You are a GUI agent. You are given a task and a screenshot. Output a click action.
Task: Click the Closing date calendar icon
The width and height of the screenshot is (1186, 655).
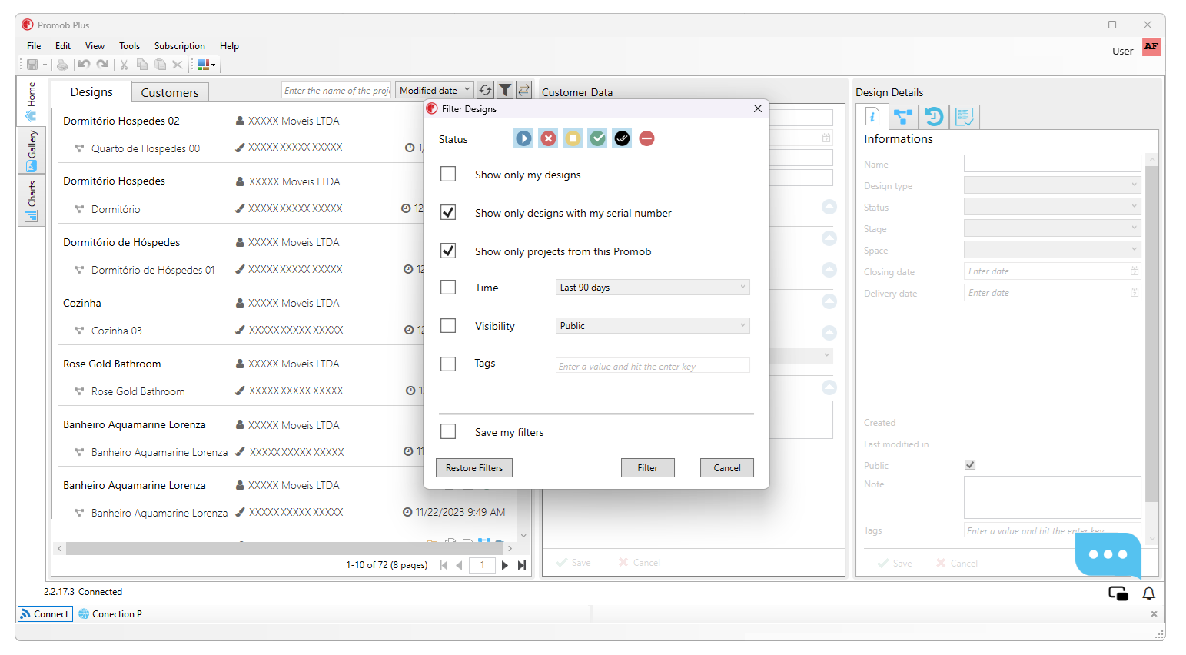1134,271
